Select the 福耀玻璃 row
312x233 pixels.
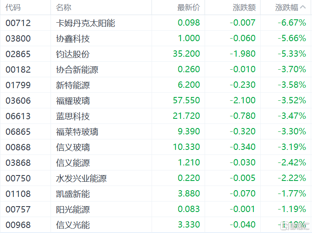73,100
